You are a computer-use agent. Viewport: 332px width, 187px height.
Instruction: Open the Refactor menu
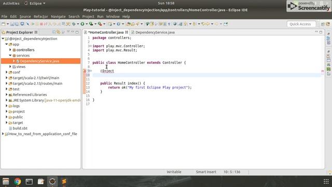click(x=41, y=17)
